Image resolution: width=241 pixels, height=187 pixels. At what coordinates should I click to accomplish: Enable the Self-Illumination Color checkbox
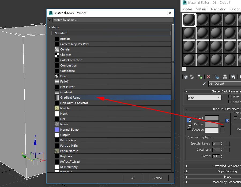[x=235, y=118]
